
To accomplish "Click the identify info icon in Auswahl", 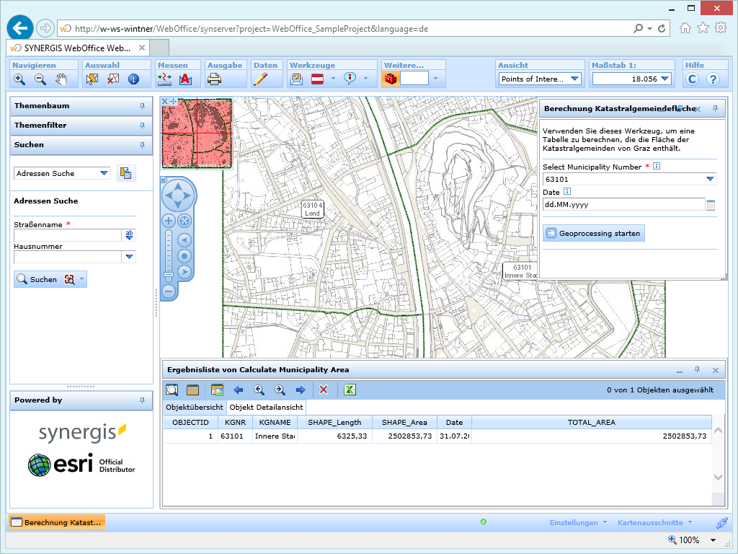I will pos(133,79).
